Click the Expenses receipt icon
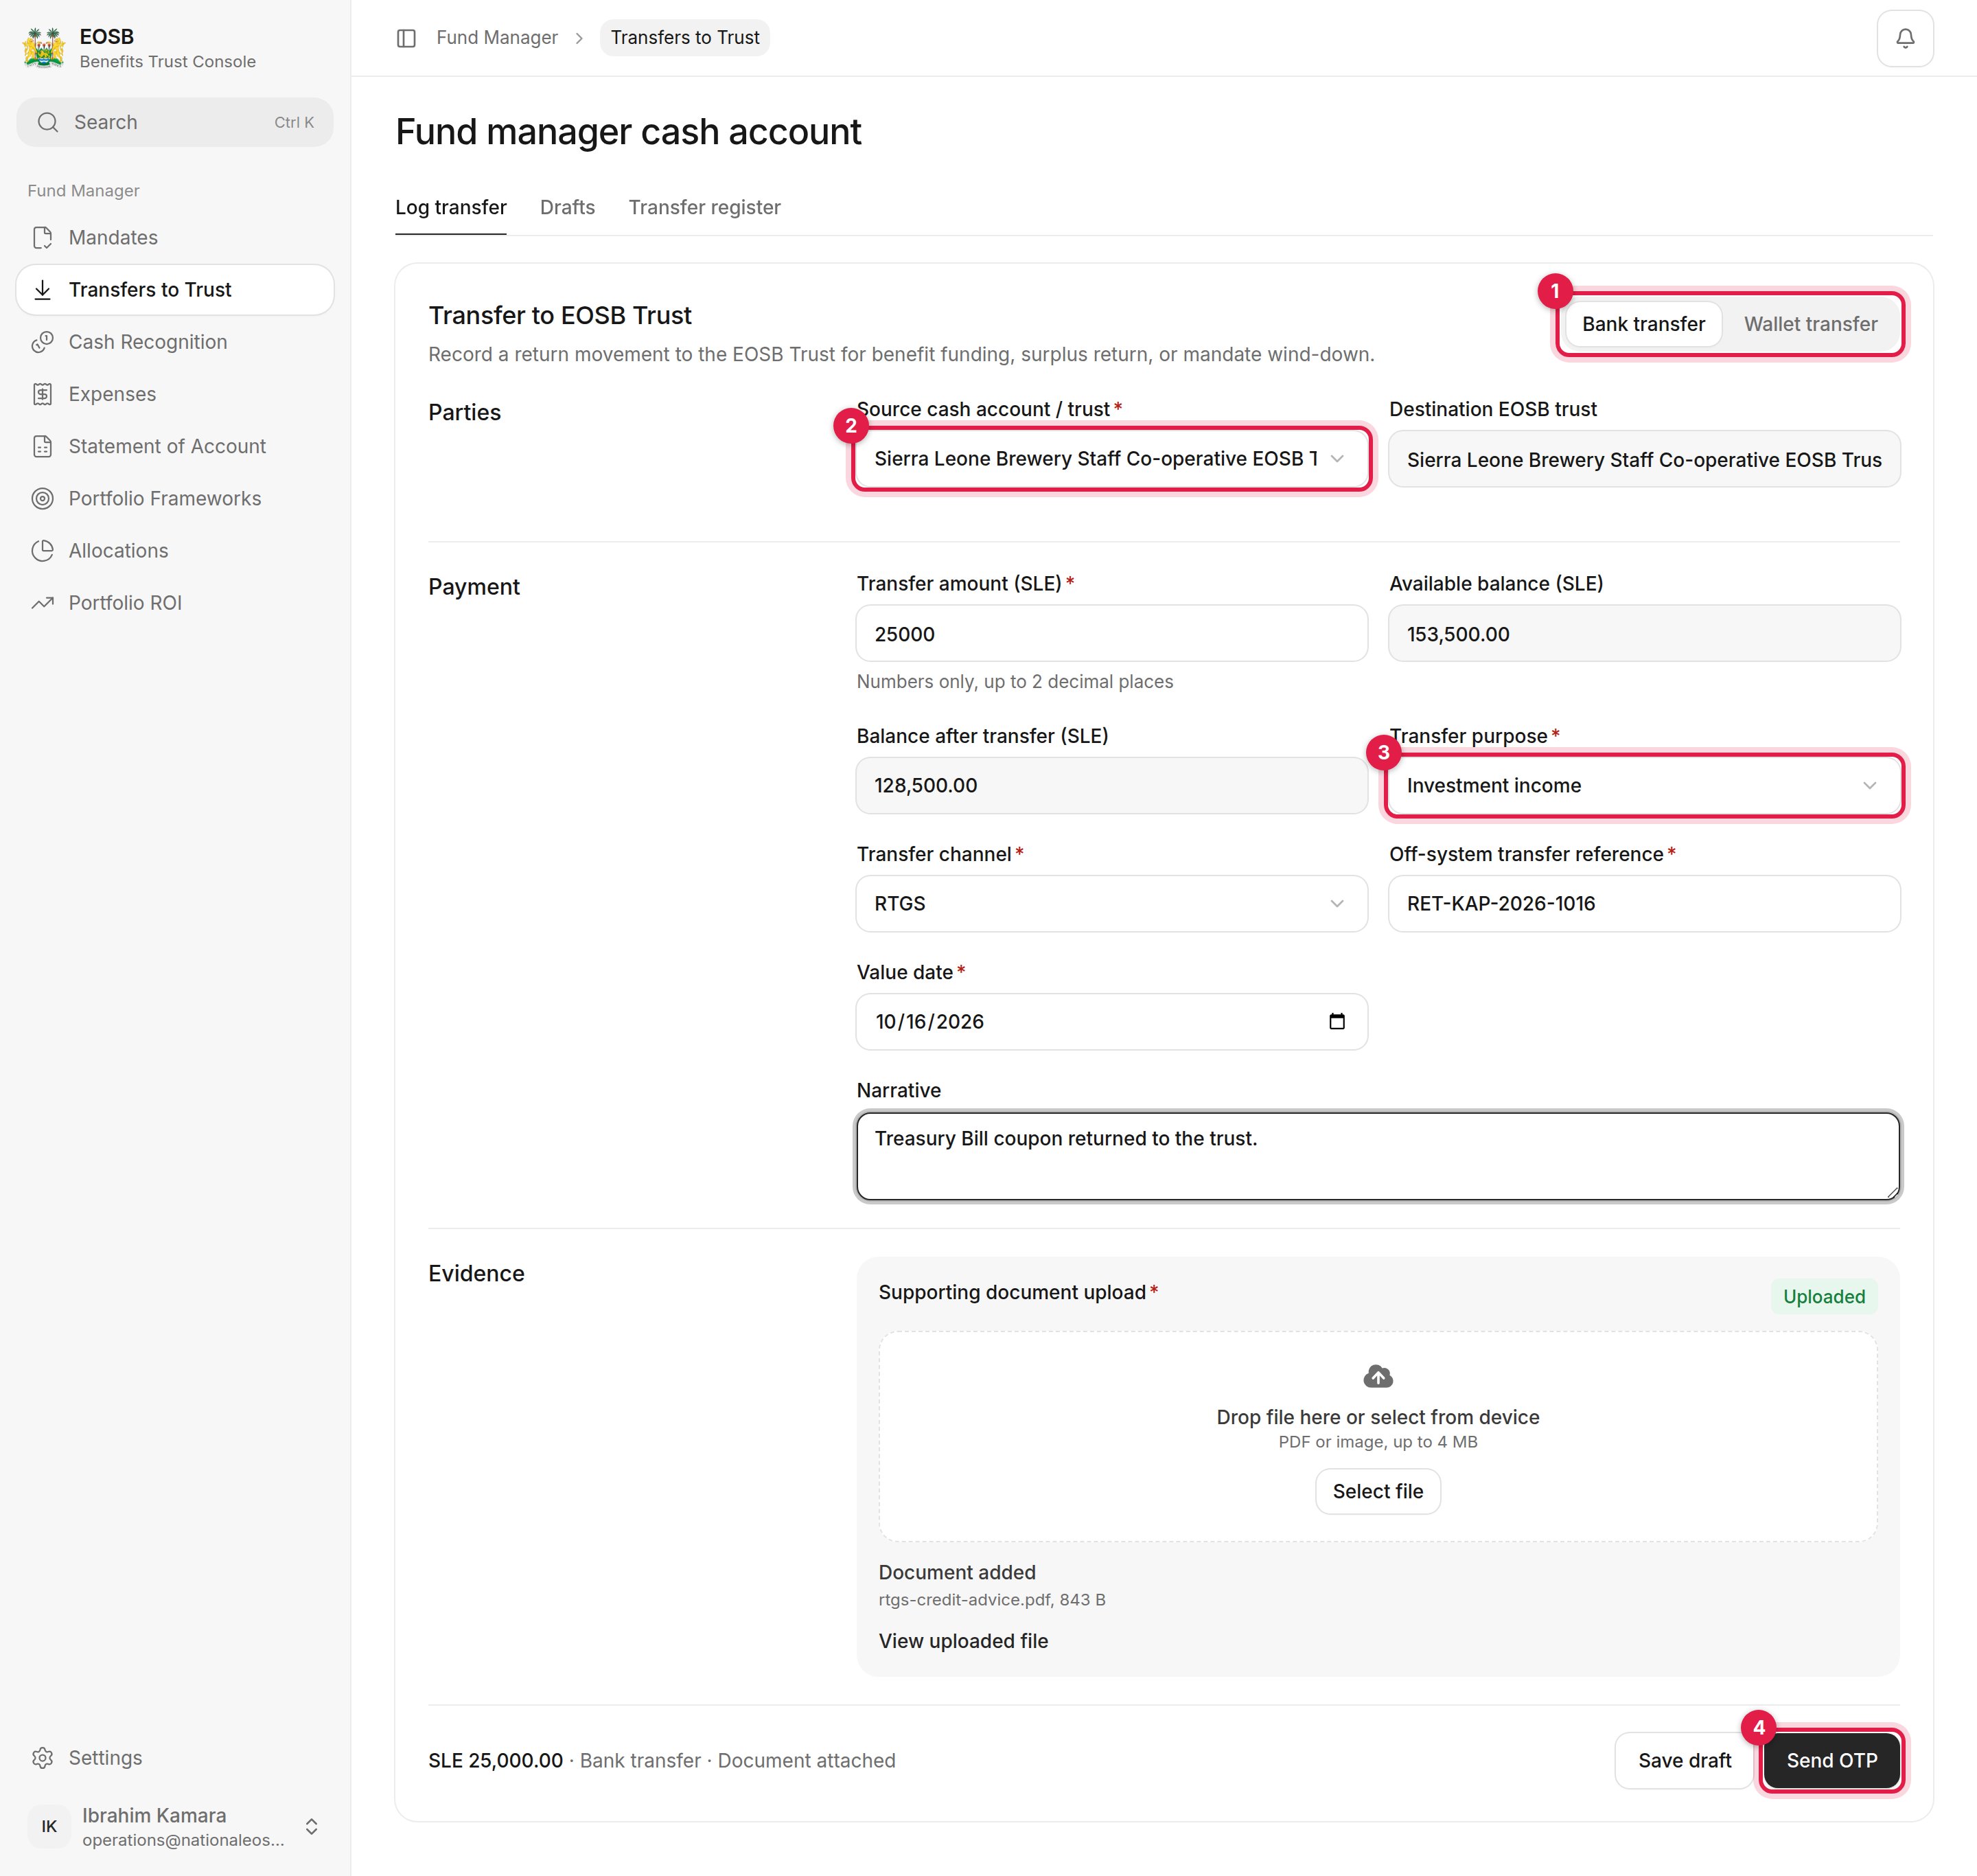The width and height of the screenshot is (1977, 1876). [x=42, y=394]
